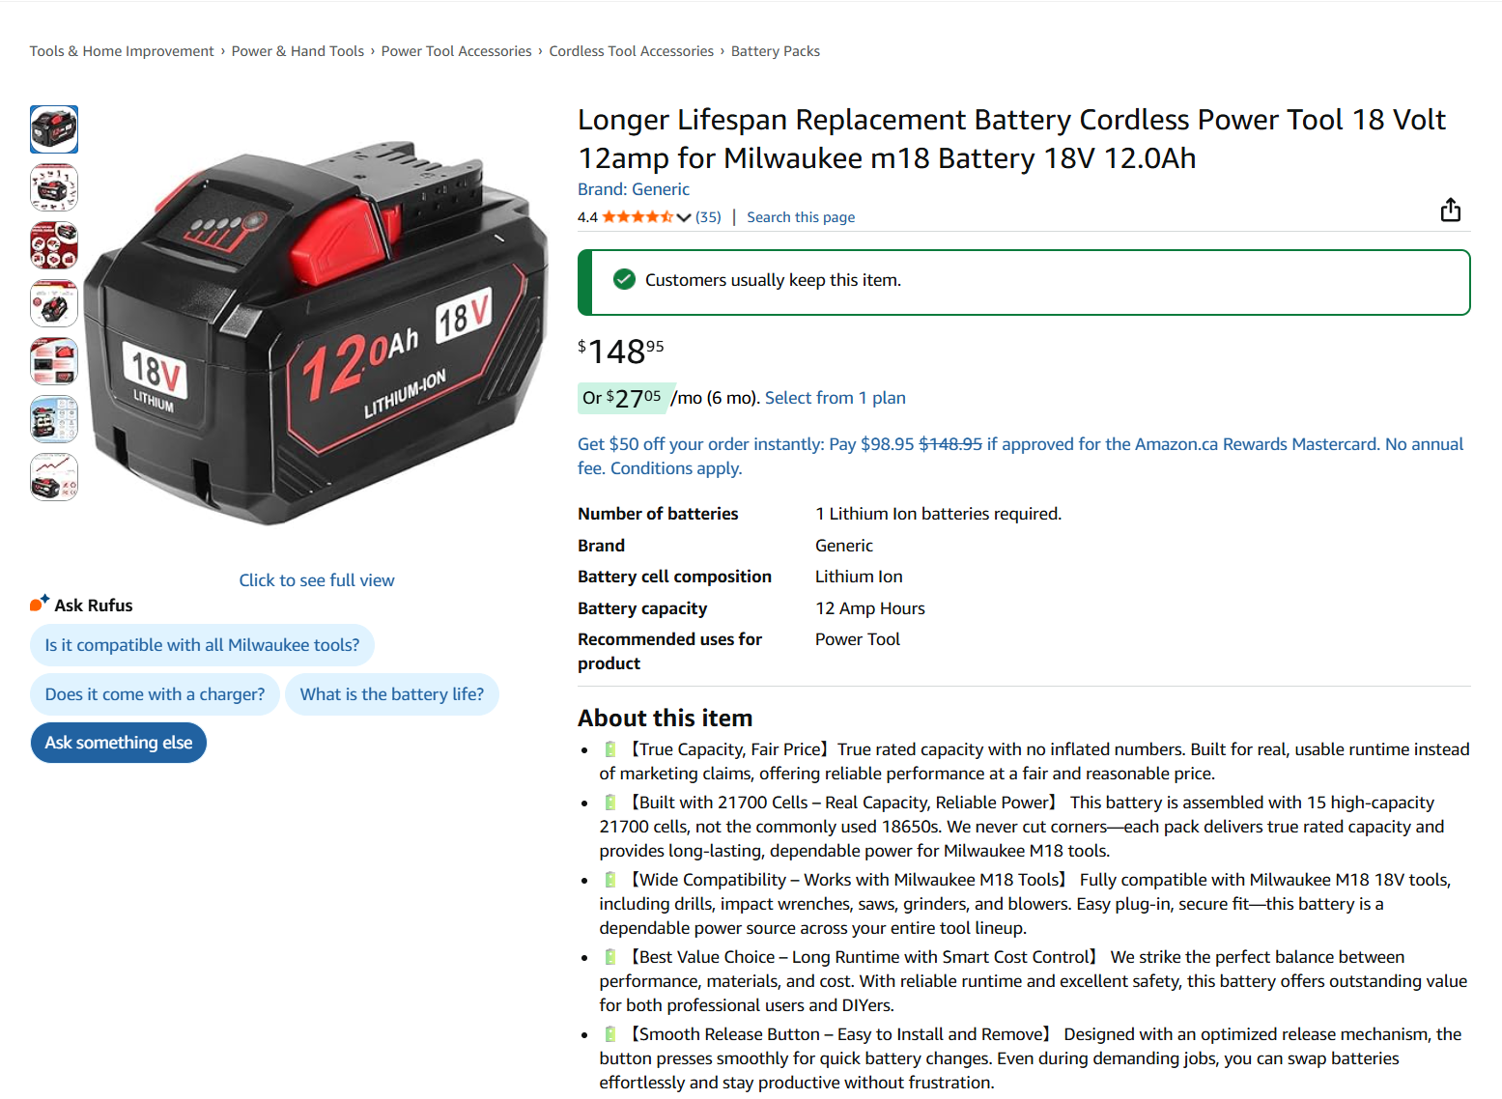Click the Brand: Generic link
The height and width of the screenshot is (1099, 1502).
tap(634, 189)
